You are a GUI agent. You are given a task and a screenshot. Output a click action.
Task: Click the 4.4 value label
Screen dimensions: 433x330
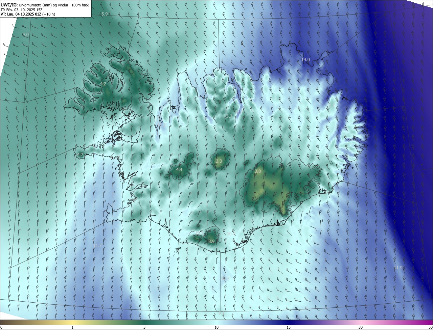[179, 170]
